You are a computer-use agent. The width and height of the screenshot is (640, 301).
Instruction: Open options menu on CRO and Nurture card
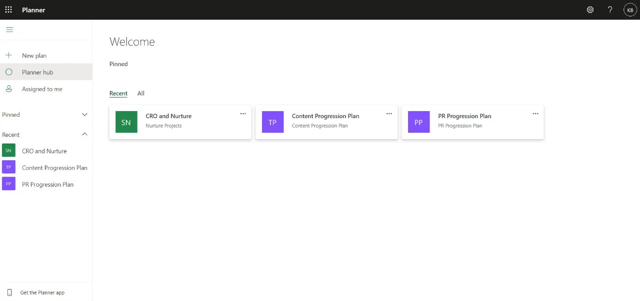coord(243,113)
